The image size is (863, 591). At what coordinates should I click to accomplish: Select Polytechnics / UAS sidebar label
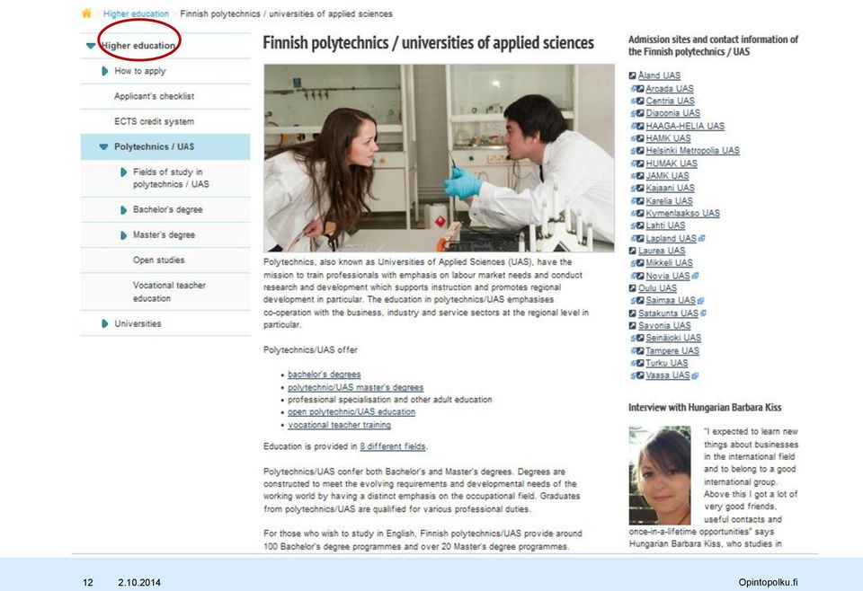(154, 146)
